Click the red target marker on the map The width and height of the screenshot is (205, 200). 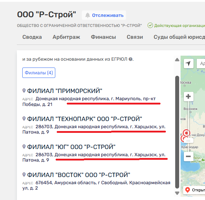[186, 133]
